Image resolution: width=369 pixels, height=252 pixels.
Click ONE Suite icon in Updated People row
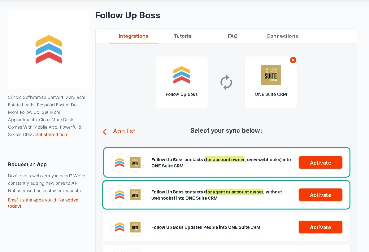click(135, 227)
